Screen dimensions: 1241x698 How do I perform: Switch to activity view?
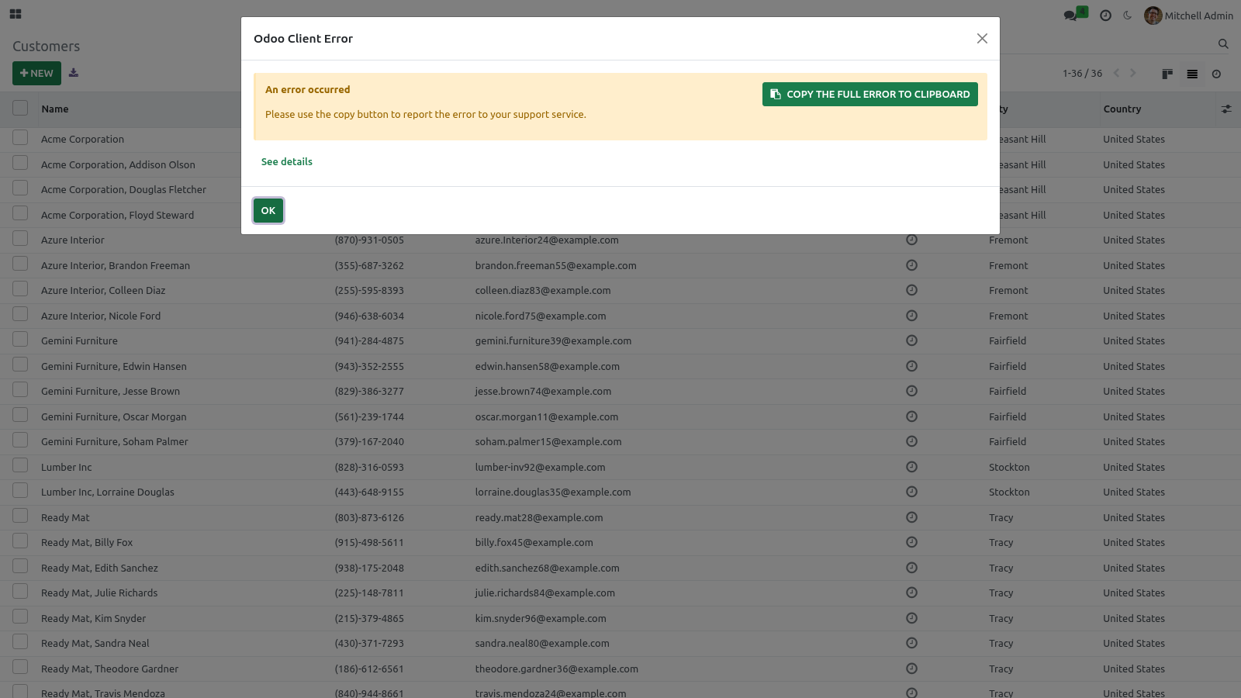[1216, 74]
